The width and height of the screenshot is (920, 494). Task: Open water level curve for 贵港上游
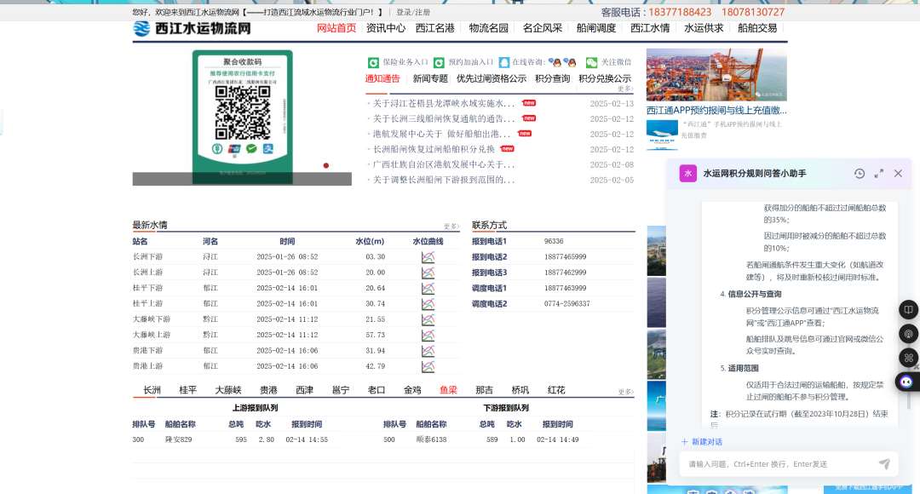point(428,366)
